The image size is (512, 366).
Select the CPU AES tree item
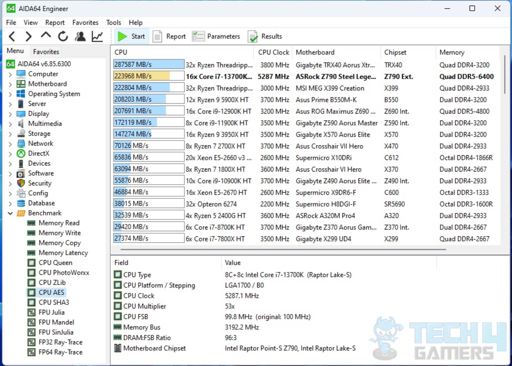pos(46,292)
